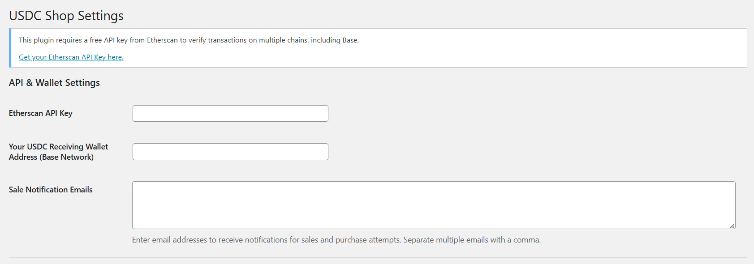This screenshot has width=754, height=264.
Task: Click the 'Etherscan API Key' field label
Action: (40, 113)
